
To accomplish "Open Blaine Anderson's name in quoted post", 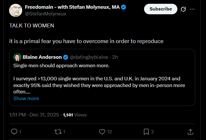I will 42,57.
